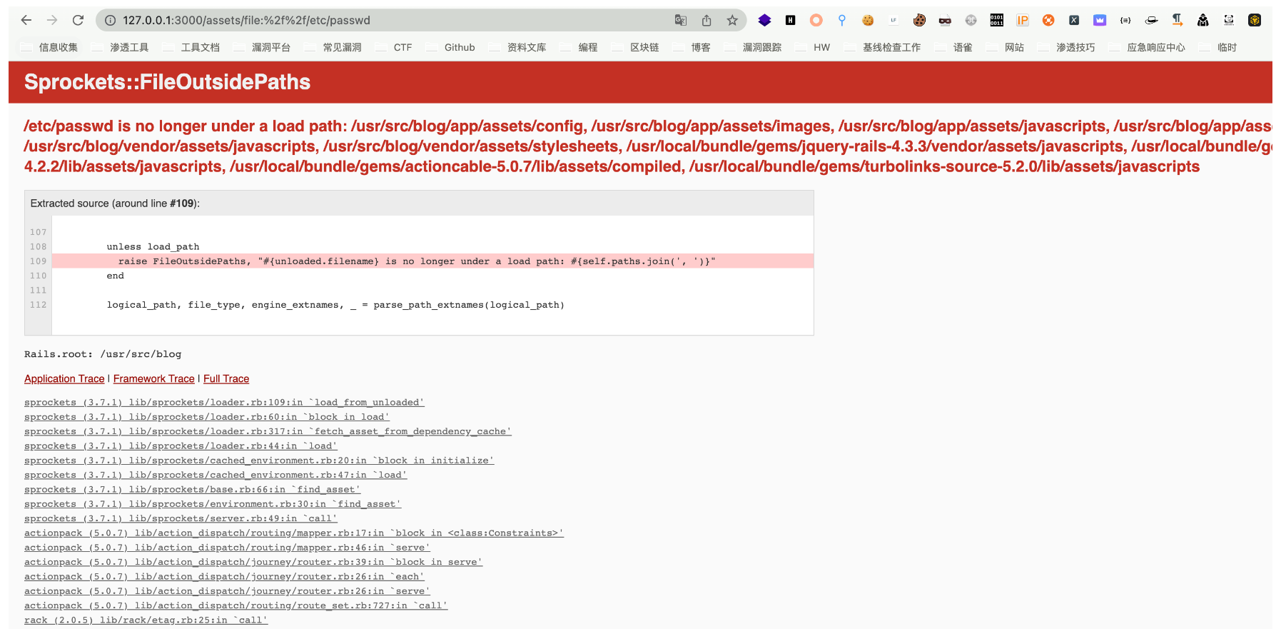1281x644 pixels.
Task: Open the CTF bookmark folder
Action: click(x=395, y=47)
